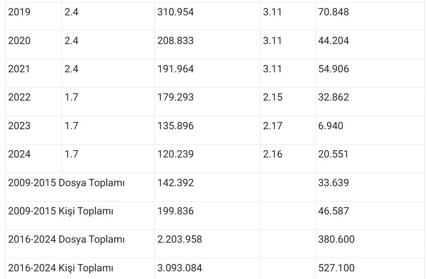Image resolution: width=428 pixels, height=279 pixels.
Task: Select the 2022 year cell
Action: (19, 97)
